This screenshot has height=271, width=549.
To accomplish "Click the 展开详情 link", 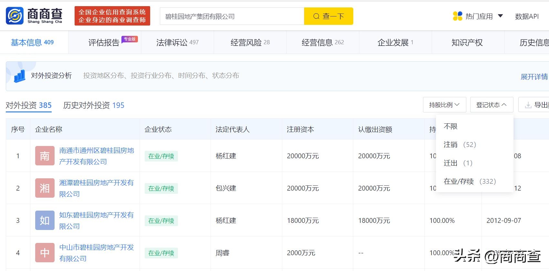I will click(534, 77).
